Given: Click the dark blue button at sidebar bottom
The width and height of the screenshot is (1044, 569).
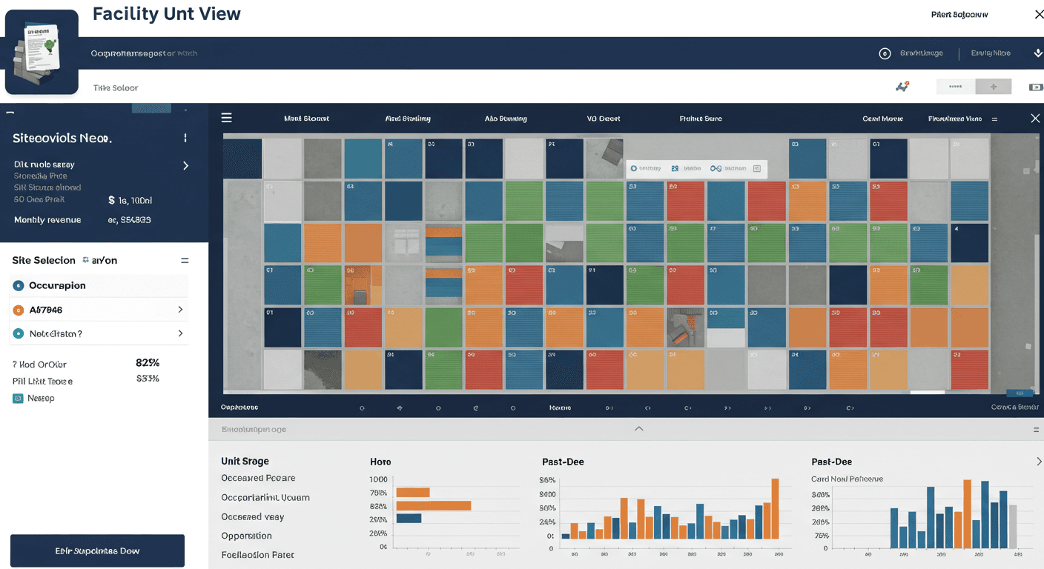Looking at the screenshot, I should pyautogui.click(x=97, y=550).
